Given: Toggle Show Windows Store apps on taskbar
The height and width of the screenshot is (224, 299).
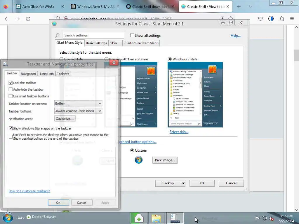Looking at the screenshot, I should coord(11,128).
